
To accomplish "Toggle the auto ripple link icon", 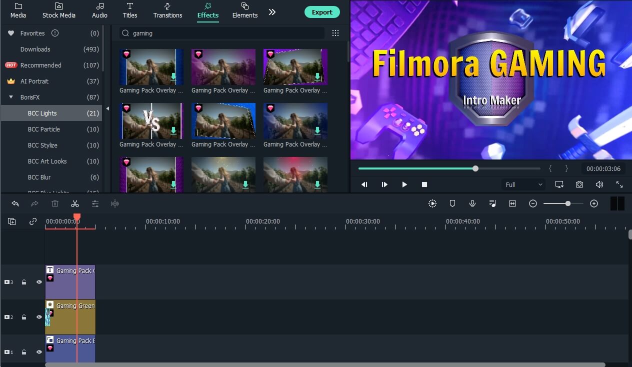I will (x=33, y=221).
